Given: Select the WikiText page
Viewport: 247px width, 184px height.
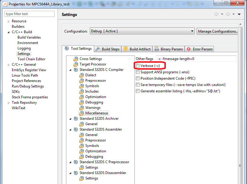Looking at the screenshot, I should (x=19, y=108).
